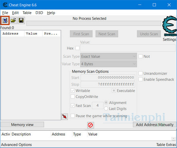Click the red arrow add-to-address-list icon

click(x=64, y=117)
